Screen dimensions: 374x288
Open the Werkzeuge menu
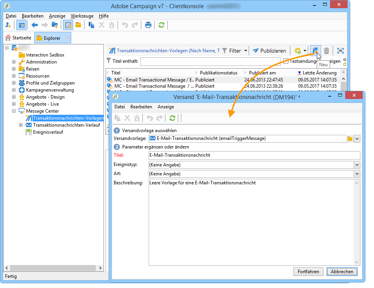point(82,16)
